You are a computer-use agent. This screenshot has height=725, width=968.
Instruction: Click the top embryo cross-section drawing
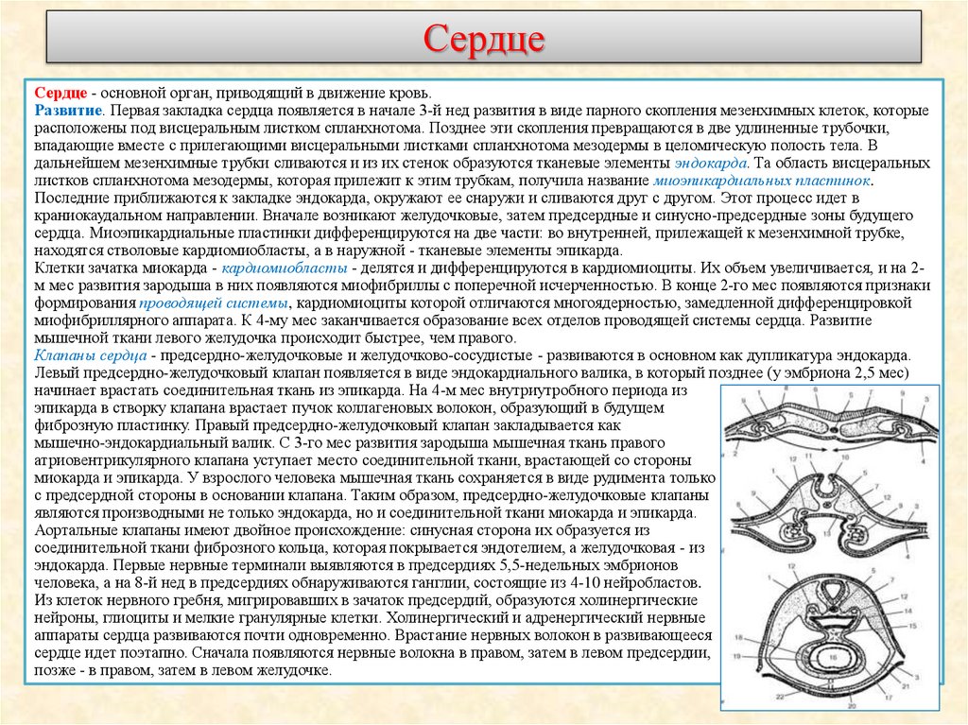click(830, 423)
